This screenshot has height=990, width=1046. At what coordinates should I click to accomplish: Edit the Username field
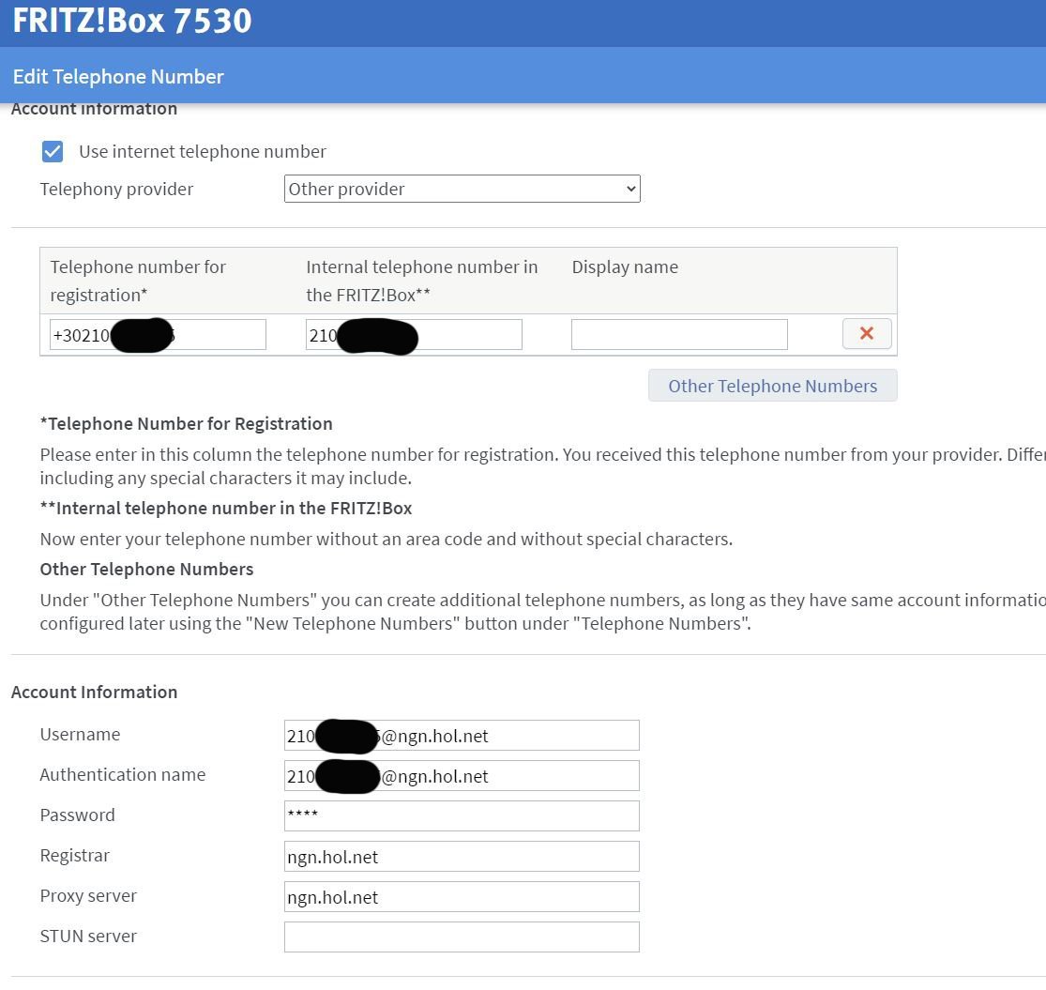462,735
